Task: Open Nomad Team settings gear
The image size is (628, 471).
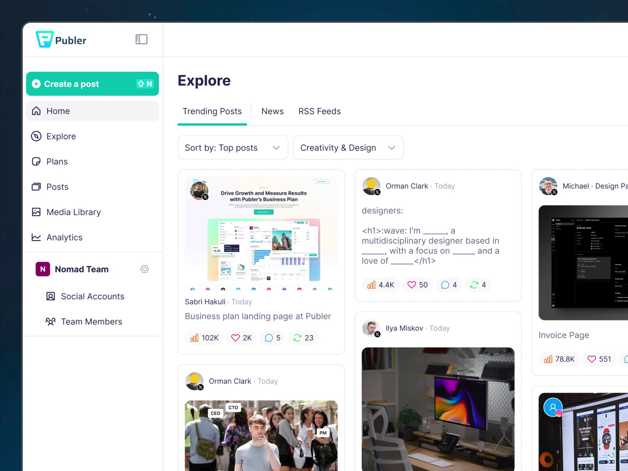Action: click(144, 269)
